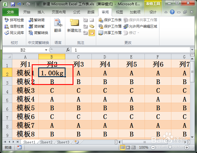The height and width of the screenshot is (153, 197).
Task: Open Chinese conversion options (简繁转换)
Action: 38,33
